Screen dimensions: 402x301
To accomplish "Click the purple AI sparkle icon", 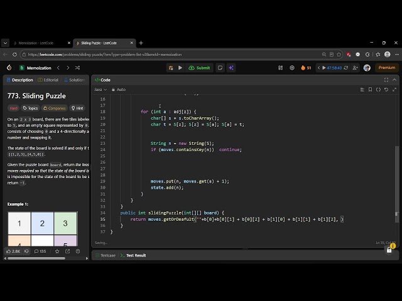I will click(x=231, y=68).
